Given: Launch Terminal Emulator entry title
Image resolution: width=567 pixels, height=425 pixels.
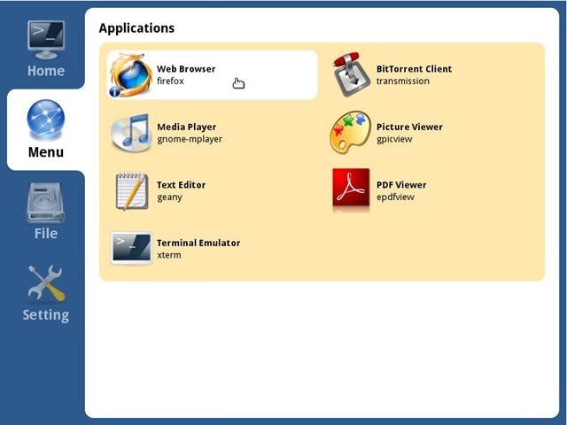Looking at the screenshot, I should (x=198, y=243).
